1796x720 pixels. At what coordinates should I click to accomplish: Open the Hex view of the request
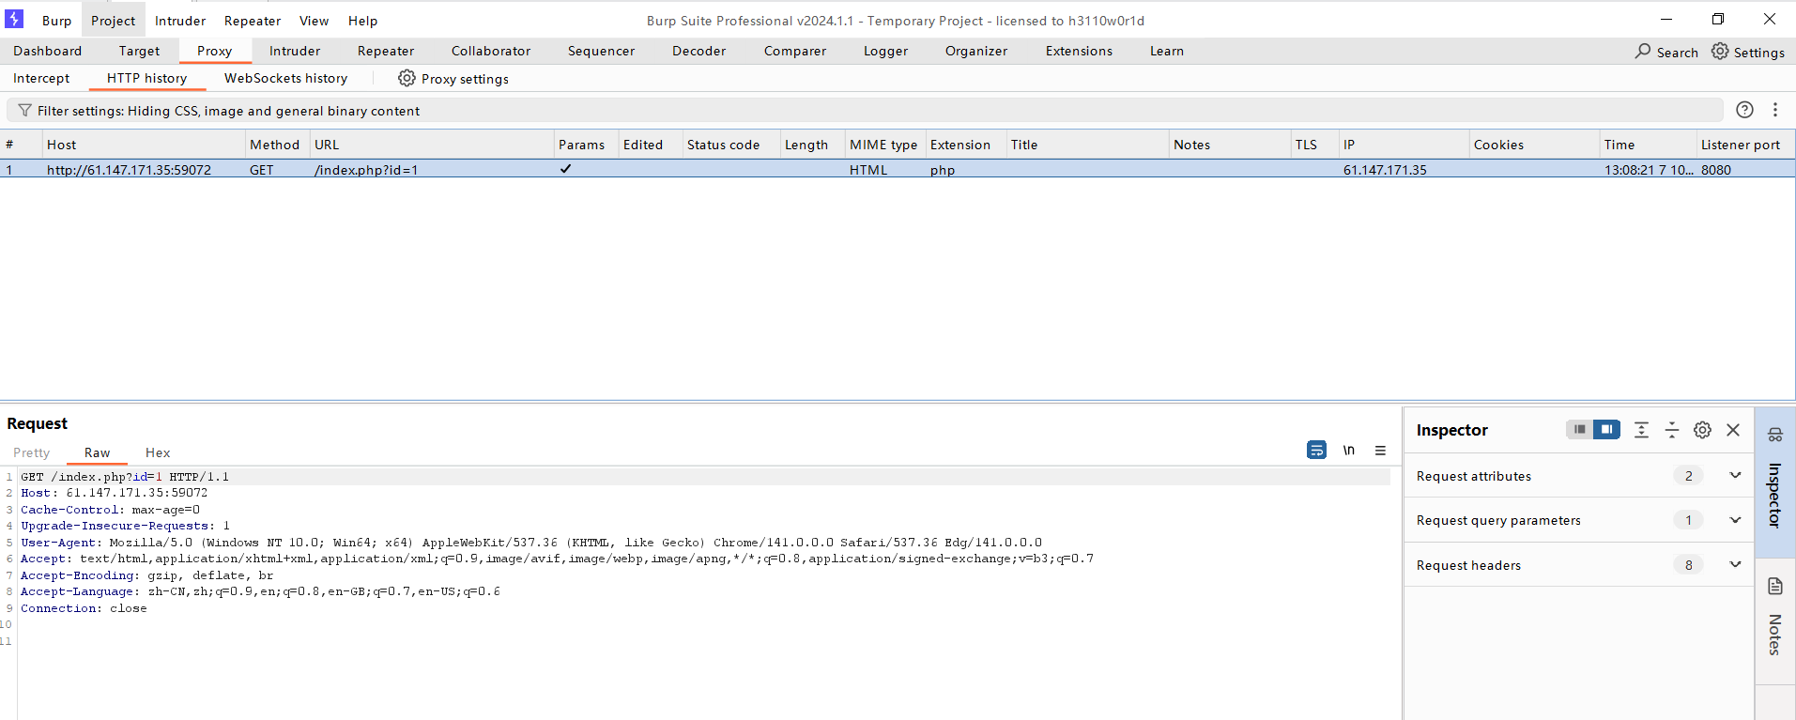[x=158, y=452]
